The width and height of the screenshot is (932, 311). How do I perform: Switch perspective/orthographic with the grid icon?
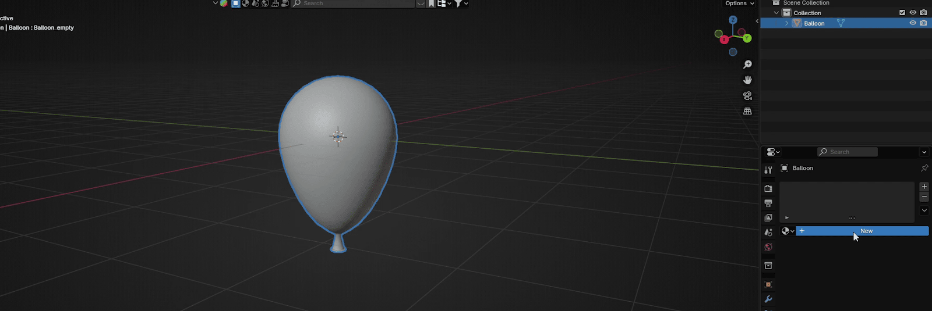pyautogui.click(x=747, y=111)
